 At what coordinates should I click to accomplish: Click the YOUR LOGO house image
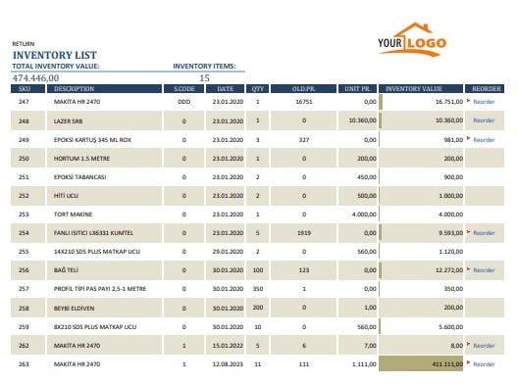click(412, 39)
